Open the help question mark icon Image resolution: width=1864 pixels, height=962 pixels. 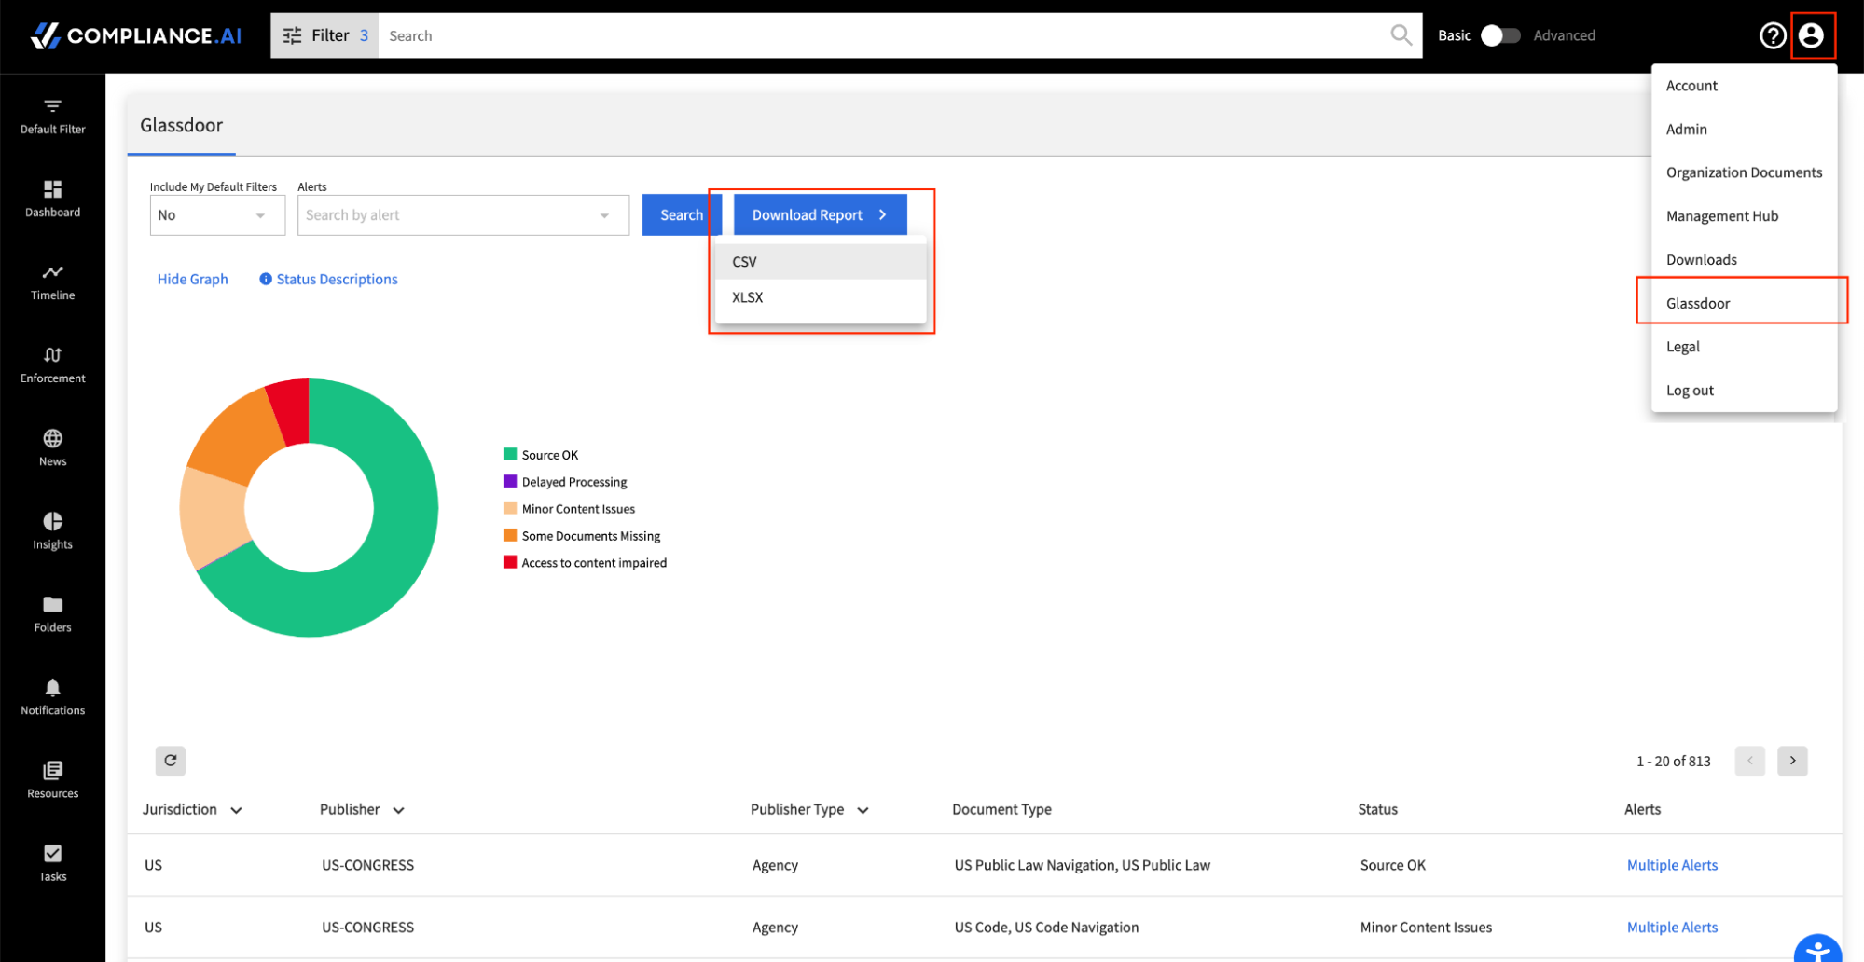click(1772, 34)
